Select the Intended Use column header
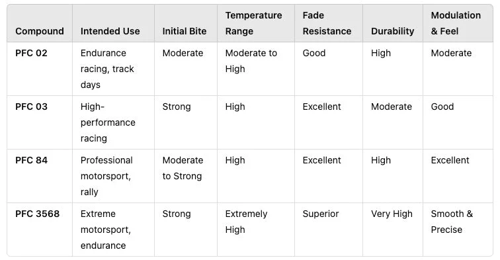The height and width of the screenshot is (260, 500). tap(110, 31)
